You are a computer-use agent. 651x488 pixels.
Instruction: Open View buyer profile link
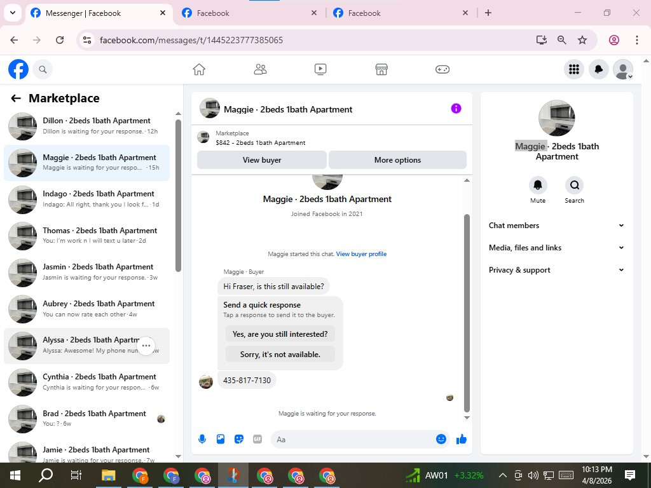click(361, 254)
